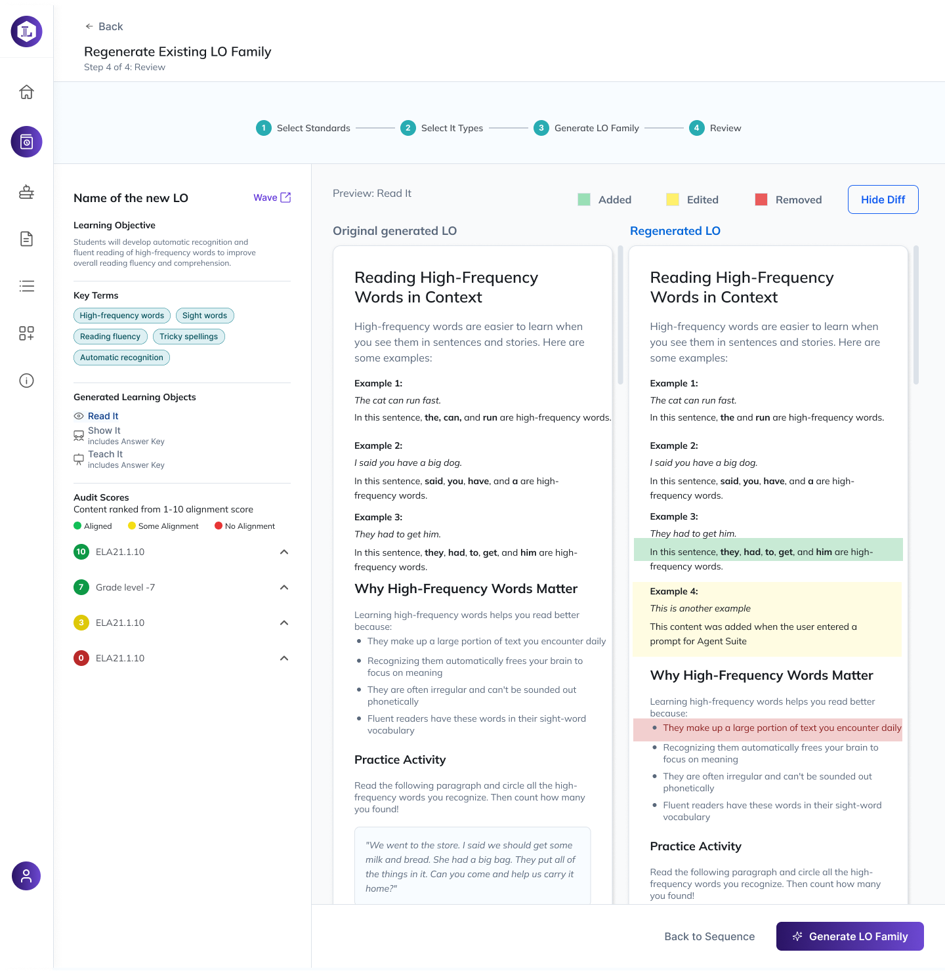Open the add-widgets grid sidebar icon

[26, 333]
